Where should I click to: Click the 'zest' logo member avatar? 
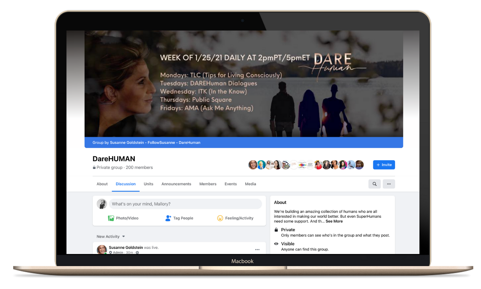(310, 165)
